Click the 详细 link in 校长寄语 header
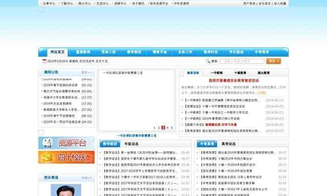The image size is (327, 196). pos(86,178)
